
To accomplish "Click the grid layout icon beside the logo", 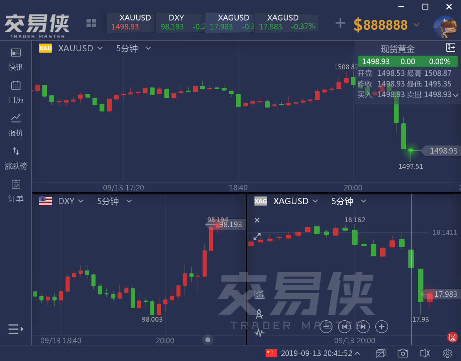I will (x=91, y=23).
